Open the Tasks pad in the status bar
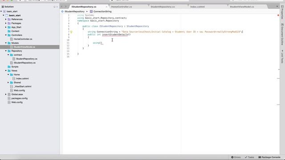Viewport: 285px width, 160px height. coord(249,157)
